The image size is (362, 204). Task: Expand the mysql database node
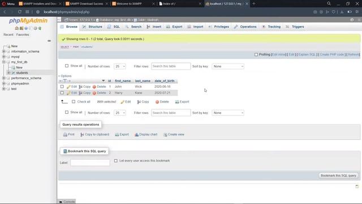tap(4, 57)
